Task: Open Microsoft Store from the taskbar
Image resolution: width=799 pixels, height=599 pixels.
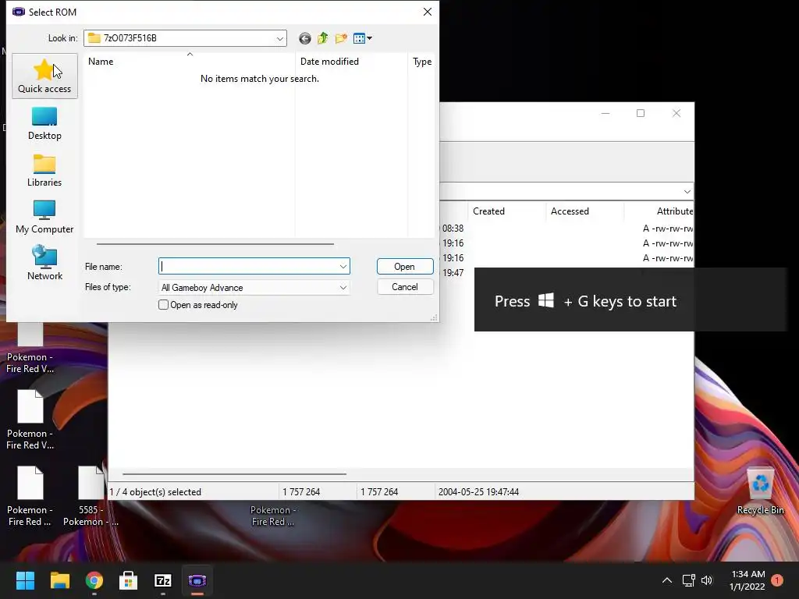Action: (129, 580)
